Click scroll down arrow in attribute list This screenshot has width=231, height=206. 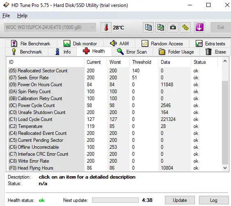pyautogui.click(x=225, y=168)
